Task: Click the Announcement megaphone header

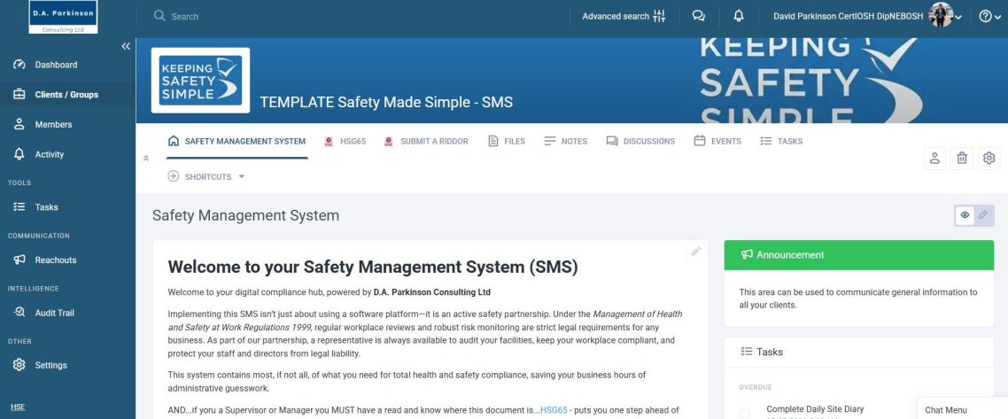Action: coord(859,255)
